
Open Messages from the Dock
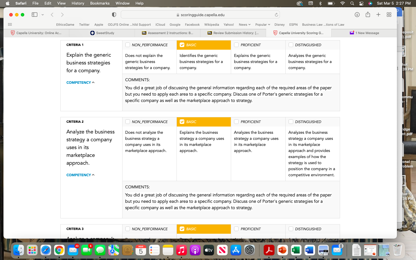pos(100,250)
